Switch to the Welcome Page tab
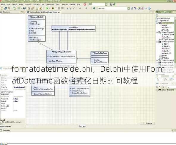 coord(34,12)
